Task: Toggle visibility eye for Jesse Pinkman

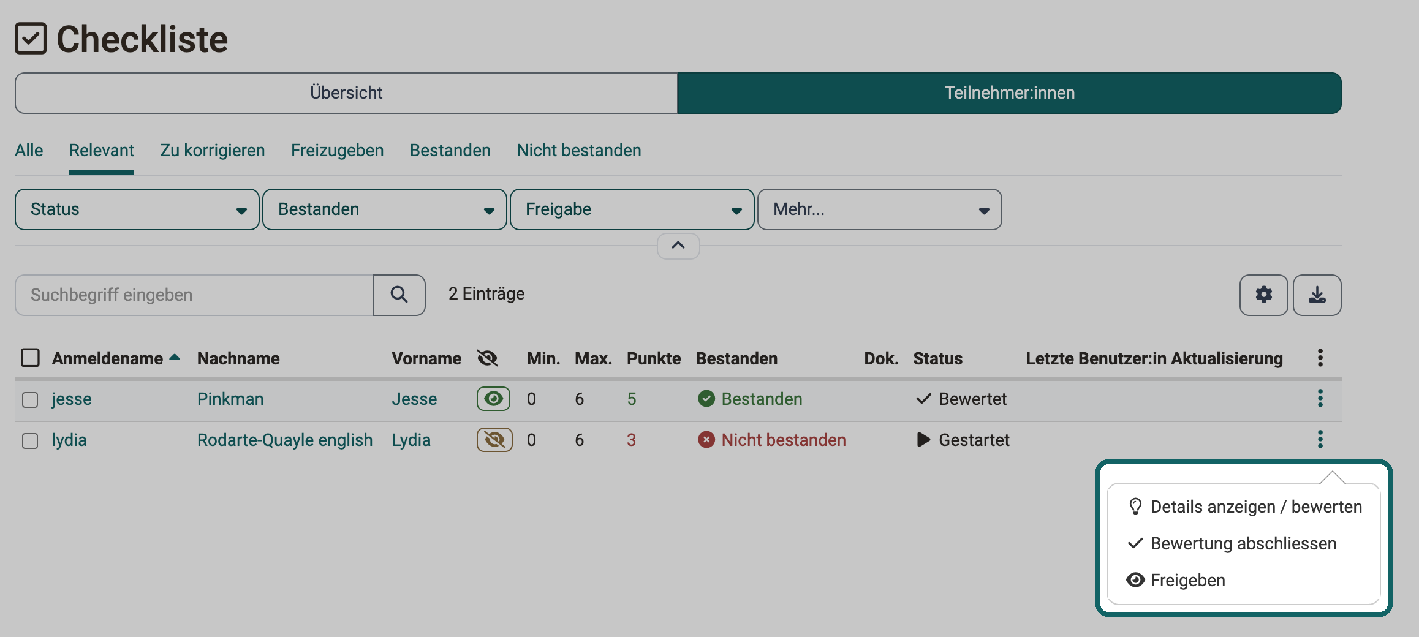Action: [493, 399]
